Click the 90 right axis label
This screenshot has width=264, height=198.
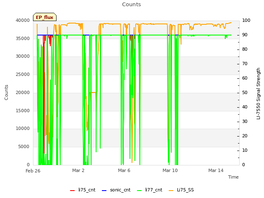pos(245,35)
